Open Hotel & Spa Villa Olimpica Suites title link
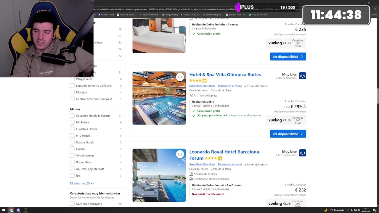The width and height of the screenshot is (379, 213). pos(225,75)
